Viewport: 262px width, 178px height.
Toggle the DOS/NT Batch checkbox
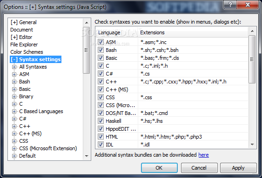tap(101, 113)
